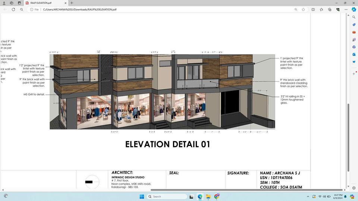Click the Edge profile icon
The image size is (358, 201).
click(x=4, y=3)
